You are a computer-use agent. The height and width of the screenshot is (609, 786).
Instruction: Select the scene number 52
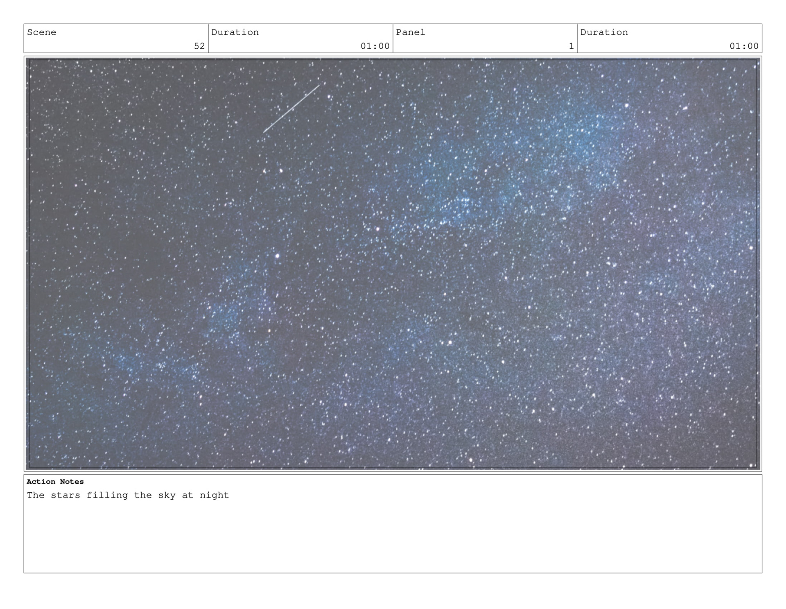pyautogui.click(x=199, y=46)
